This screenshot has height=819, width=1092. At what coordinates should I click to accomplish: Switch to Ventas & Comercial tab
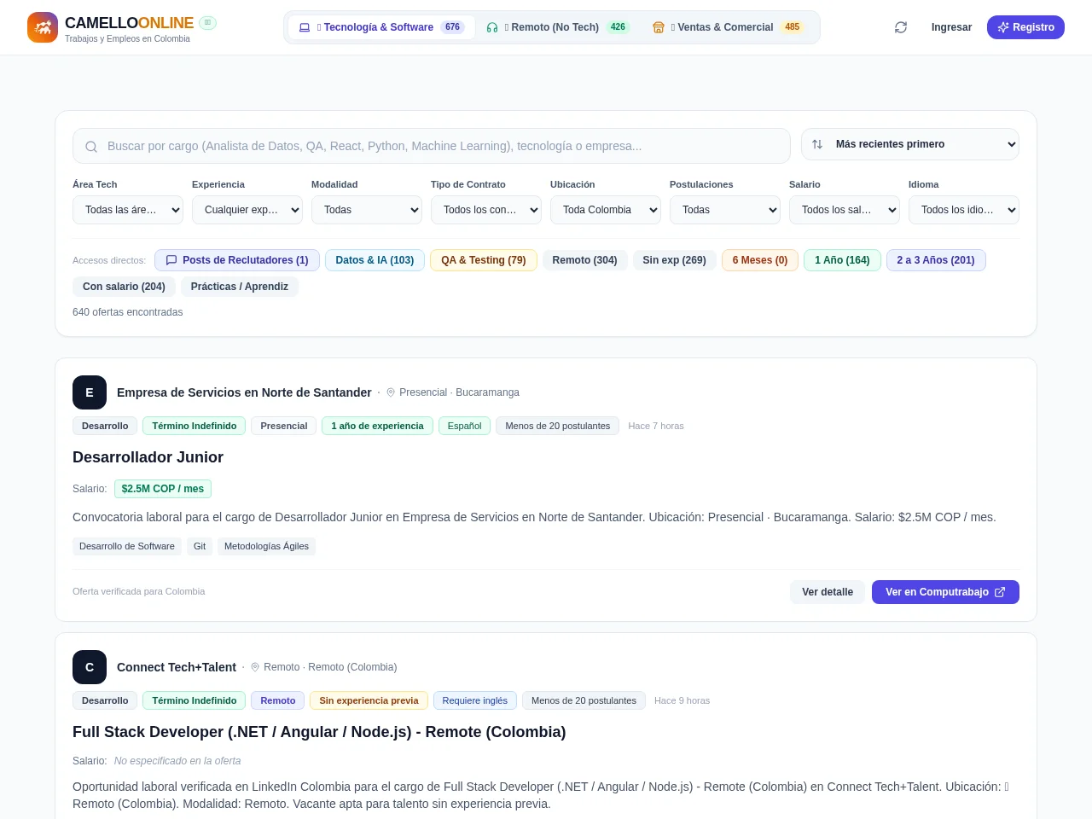click(x=728, y=27)
